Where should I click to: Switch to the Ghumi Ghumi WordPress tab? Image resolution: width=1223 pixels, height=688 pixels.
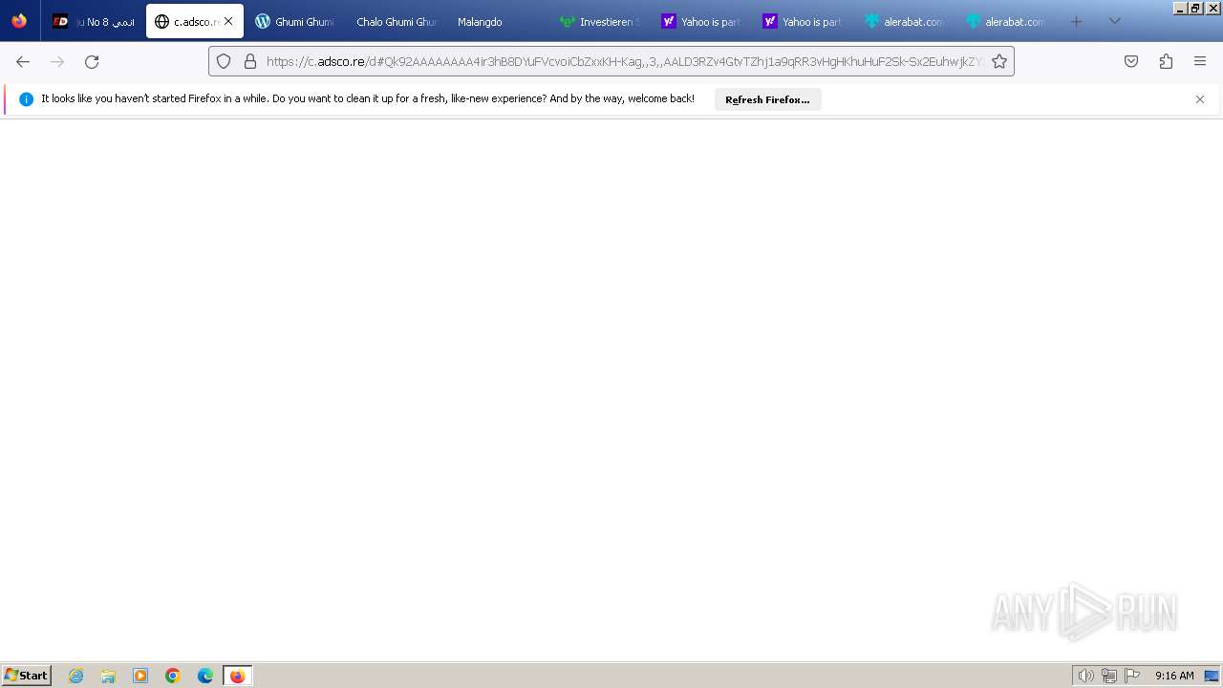294,21
